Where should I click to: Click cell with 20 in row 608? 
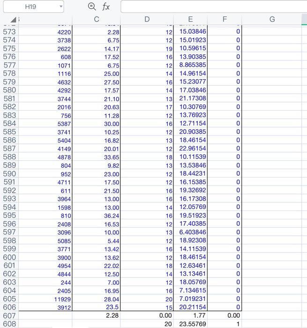(x=147, y=324)
